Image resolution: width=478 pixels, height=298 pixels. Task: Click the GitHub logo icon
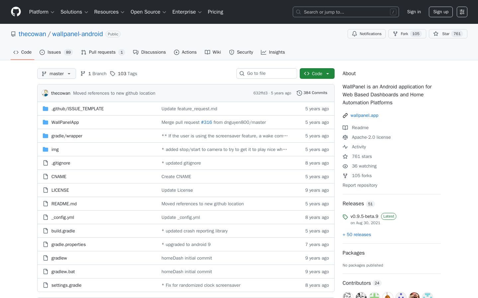(16, 12)
